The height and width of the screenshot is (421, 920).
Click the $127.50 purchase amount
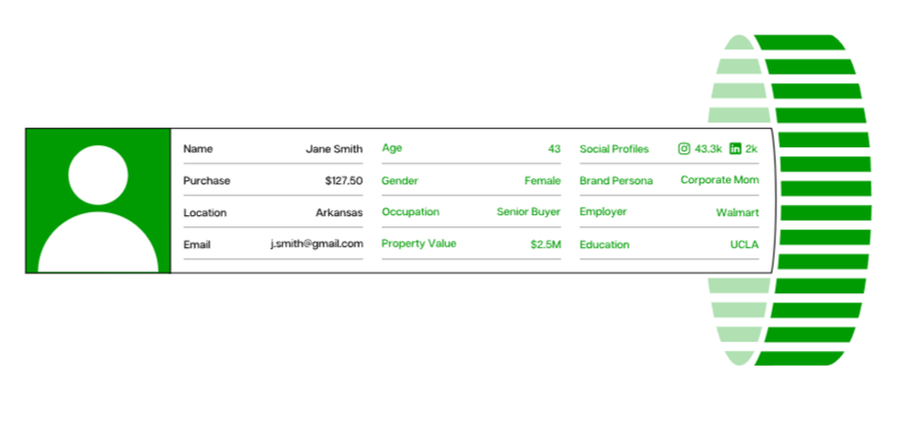click(x=343, y=181)
